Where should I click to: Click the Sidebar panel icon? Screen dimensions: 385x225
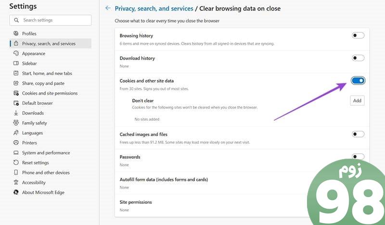click(16, 63)
